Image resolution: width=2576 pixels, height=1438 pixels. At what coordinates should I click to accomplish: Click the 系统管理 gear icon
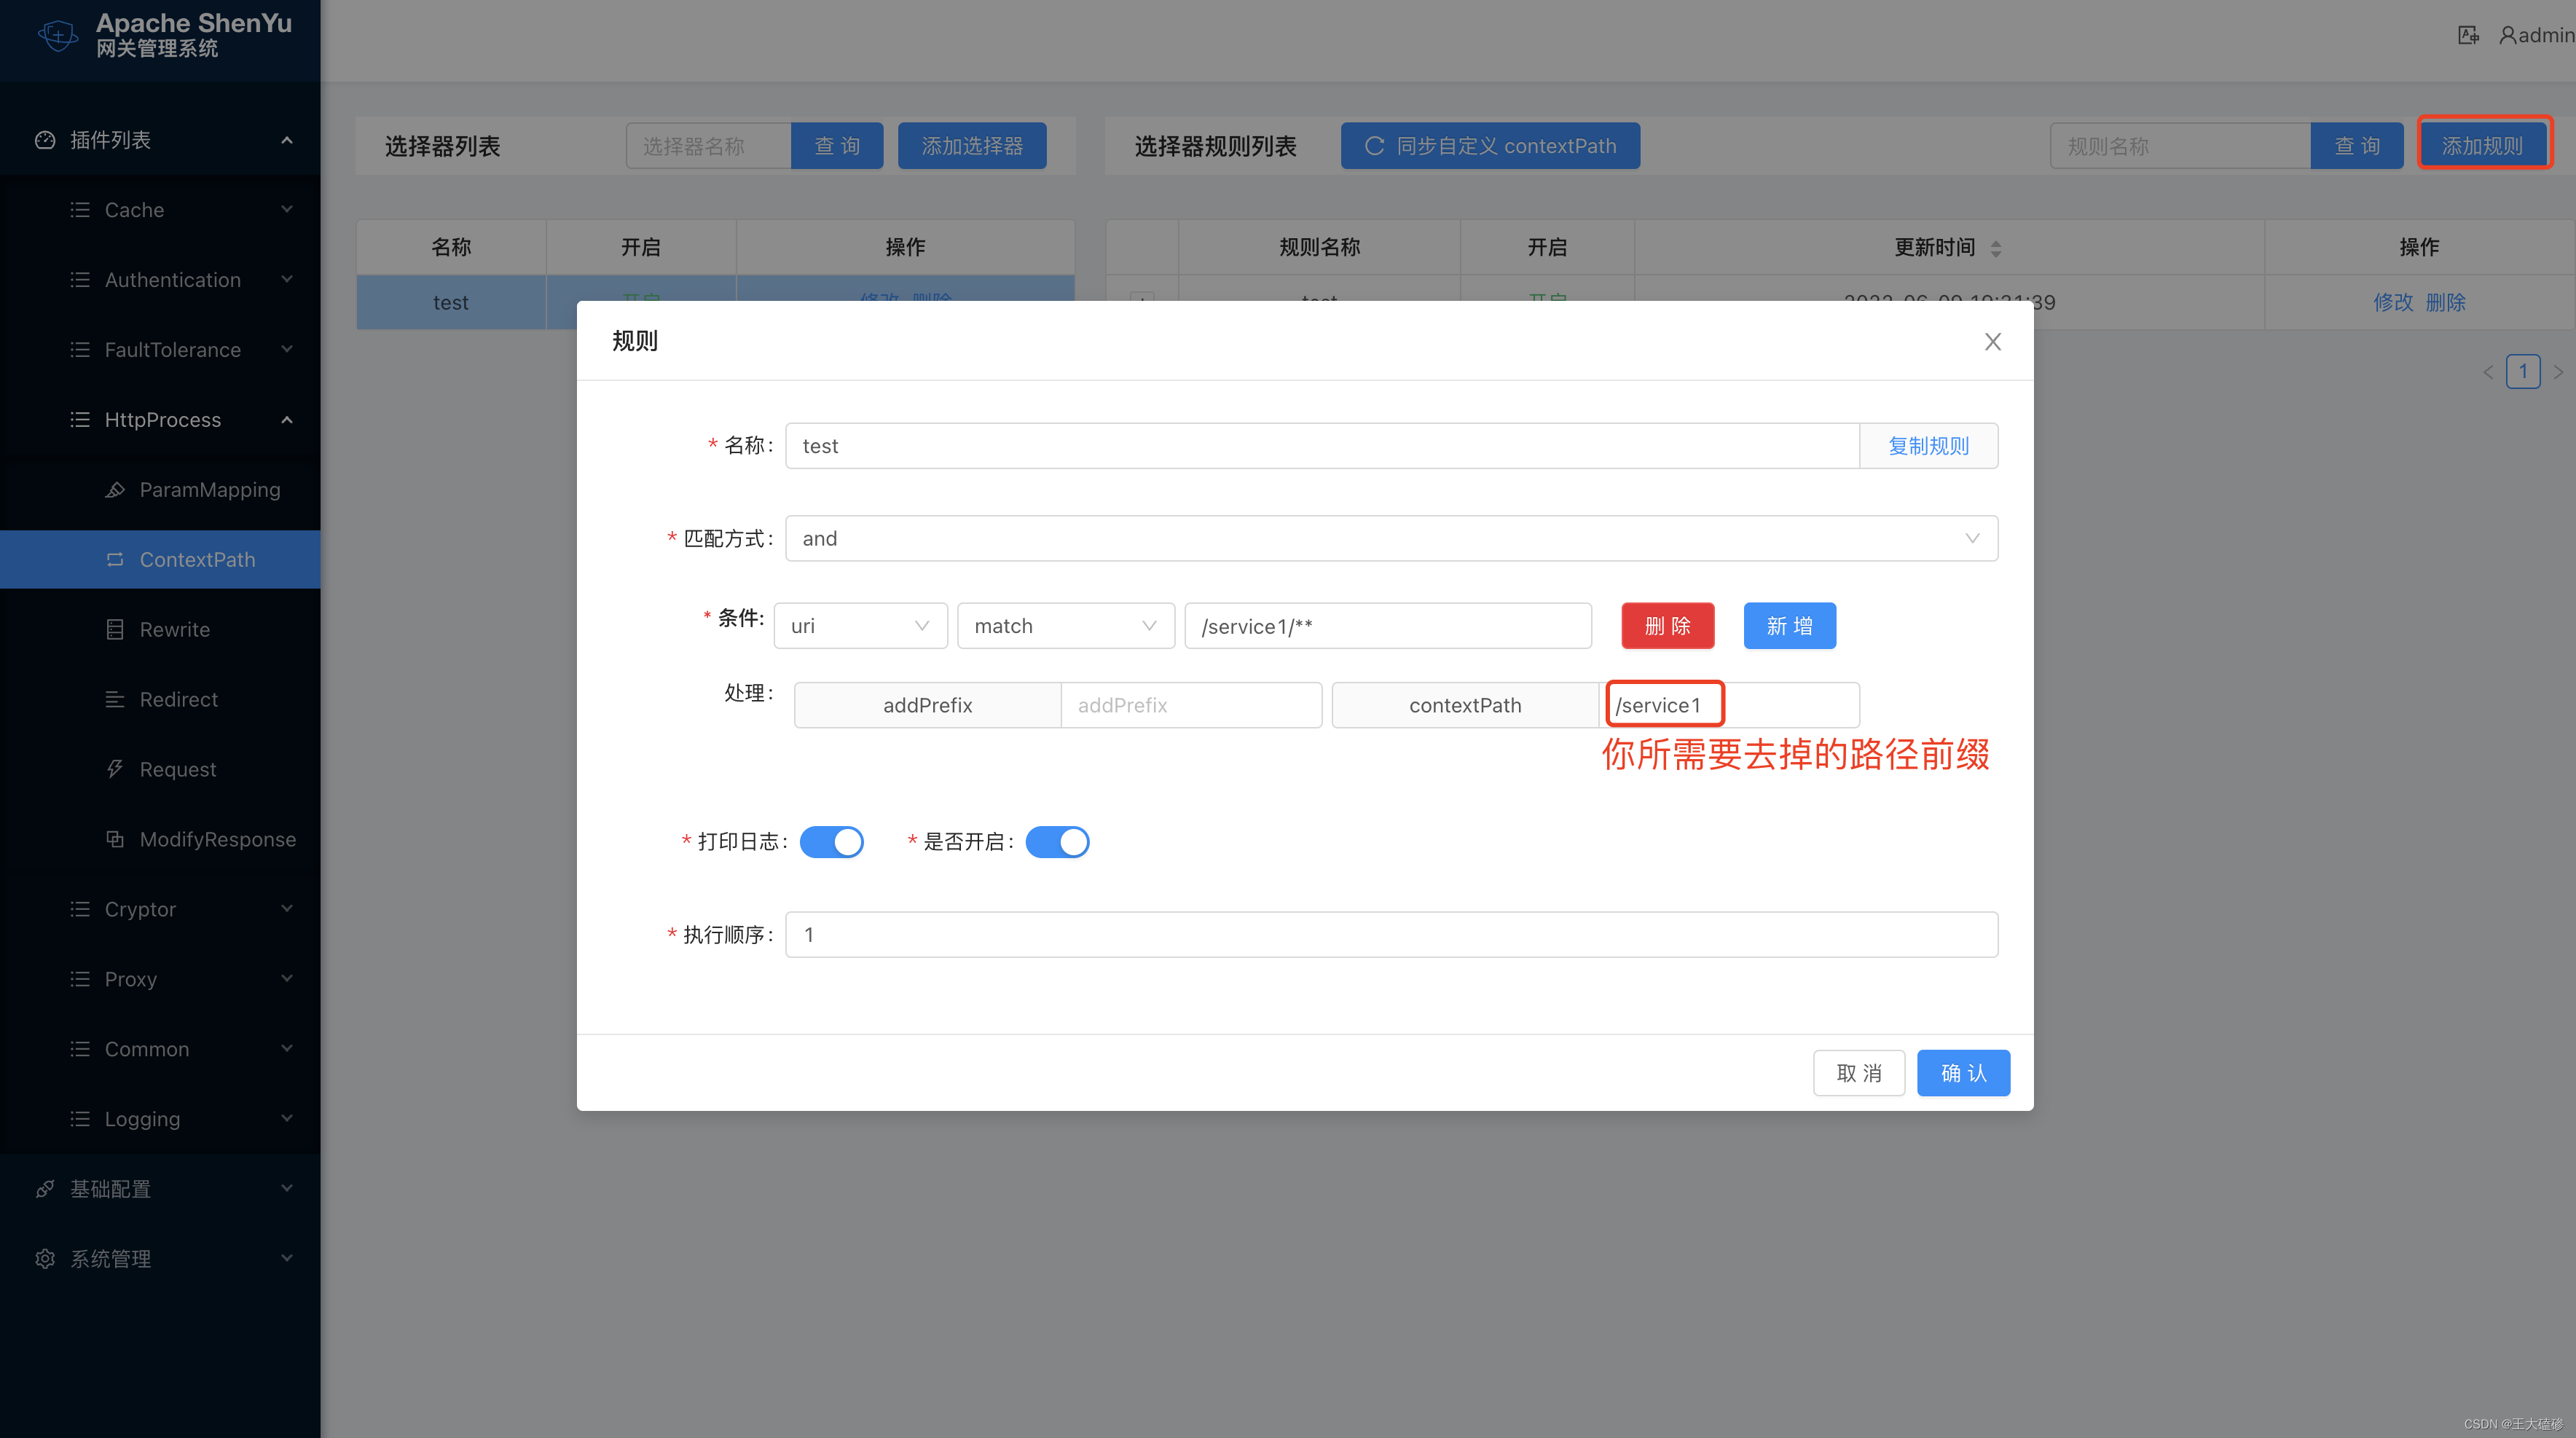click(x=45, y=1259)
